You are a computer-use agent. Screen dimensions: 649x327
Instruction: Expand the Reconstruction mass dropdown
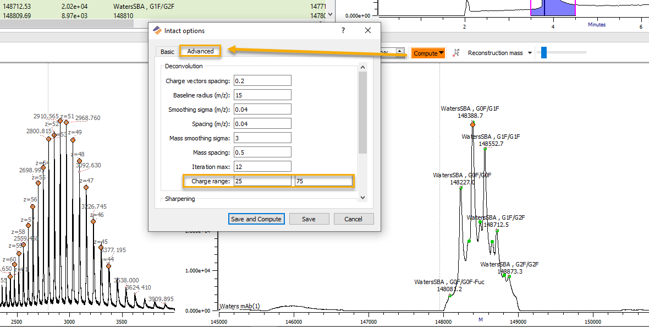click(x=530, y=53)
